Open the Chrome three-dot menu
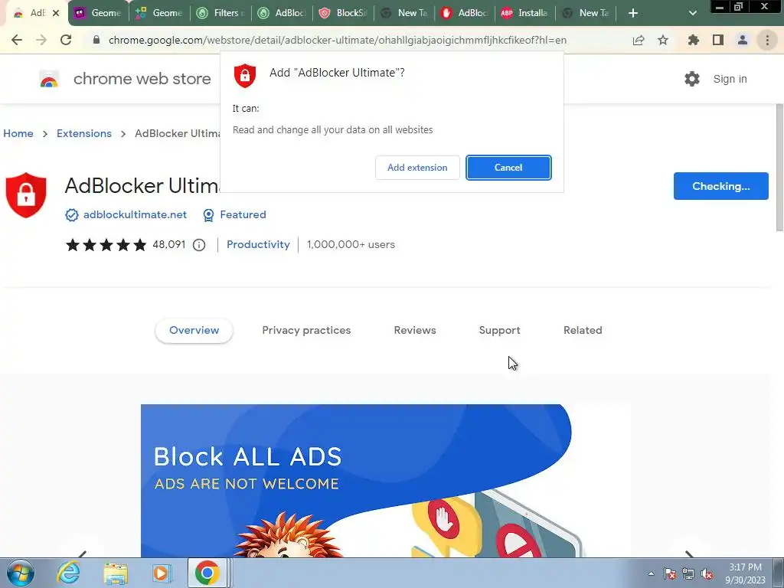784x588 pixels. [767, 40]
